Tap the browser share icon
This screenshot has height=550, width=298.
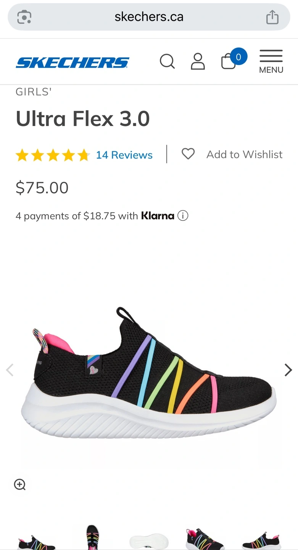click(272, 17)
